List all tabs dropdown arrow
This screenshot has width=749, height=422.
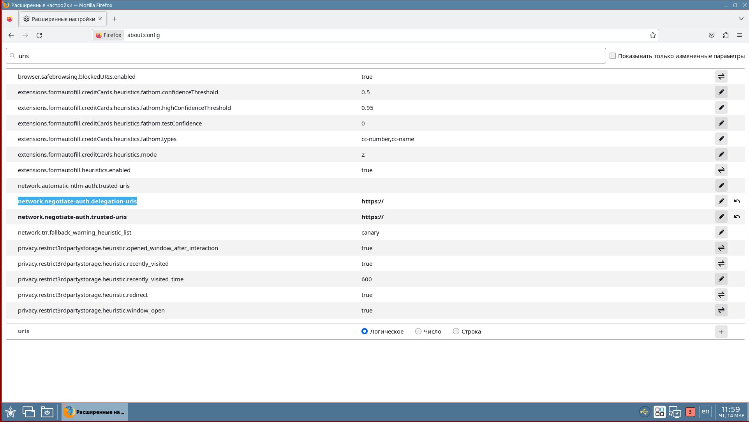741,19
